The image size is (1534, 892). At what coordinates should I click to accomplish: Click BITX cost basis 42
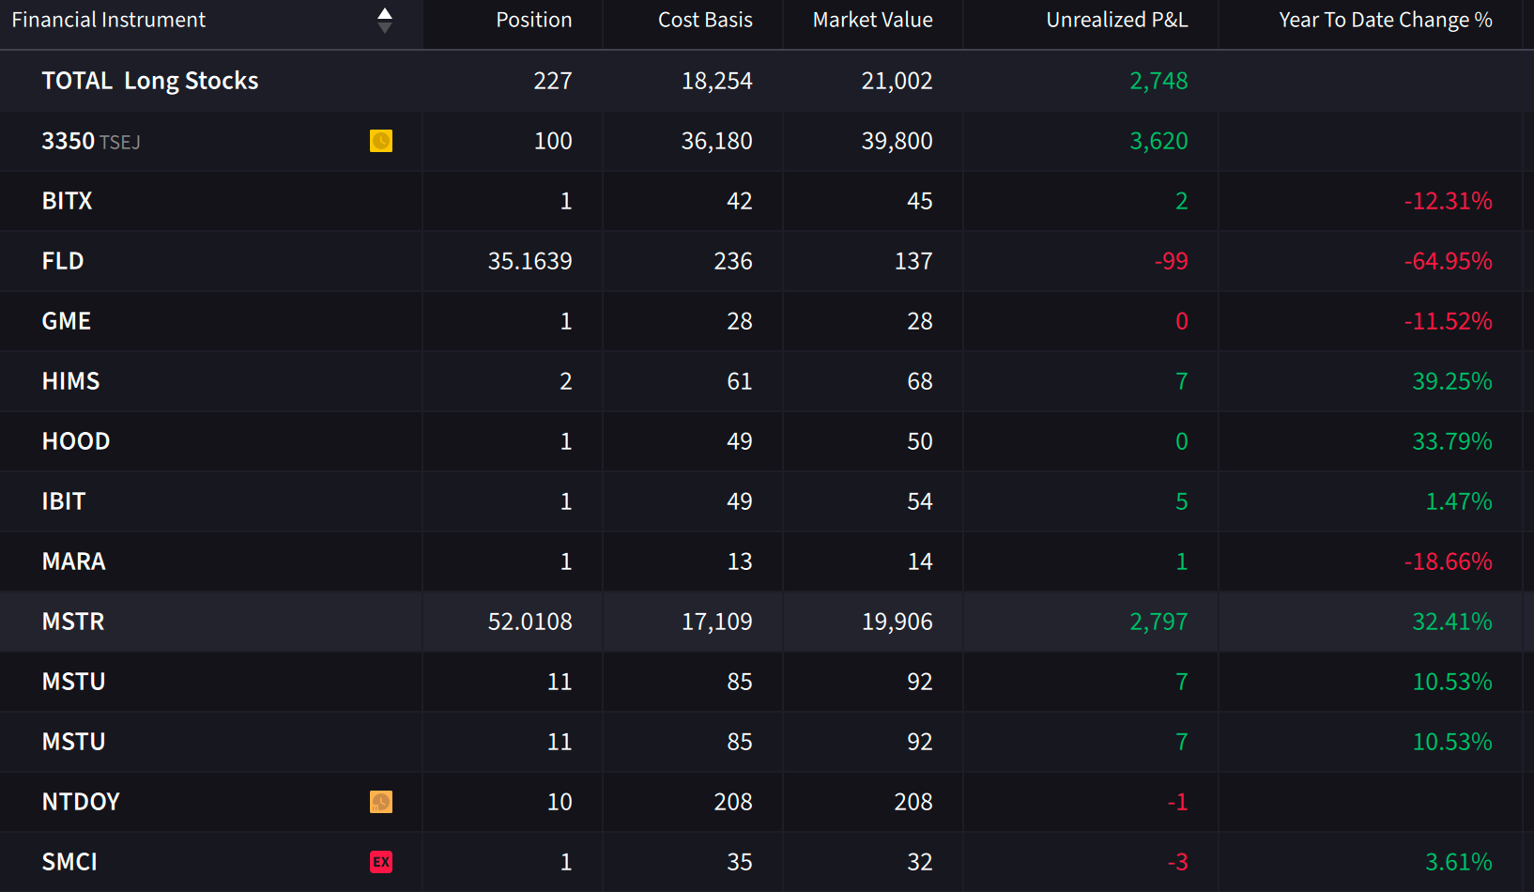click(x=740, y=201)
